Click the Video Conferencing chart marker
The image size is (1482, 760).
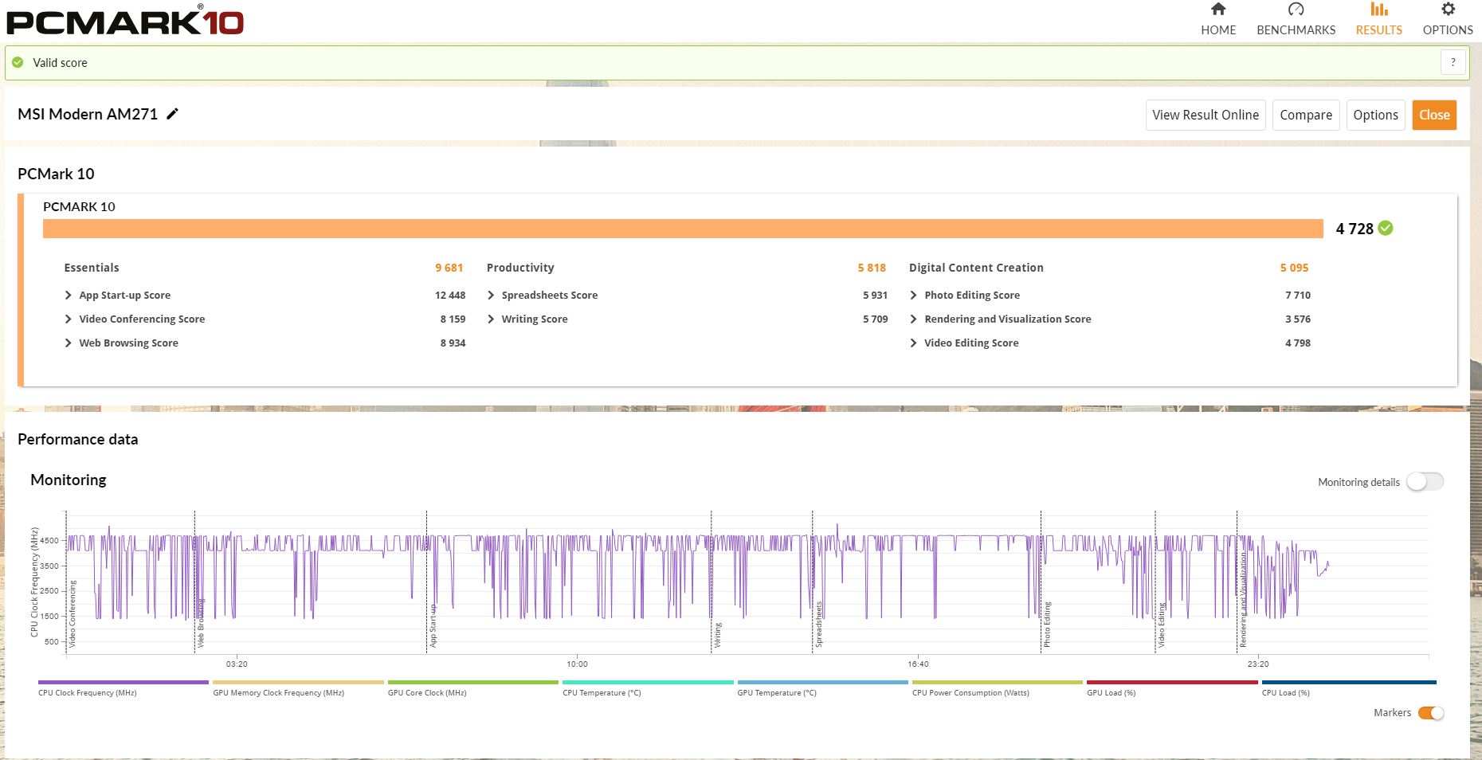73,613
